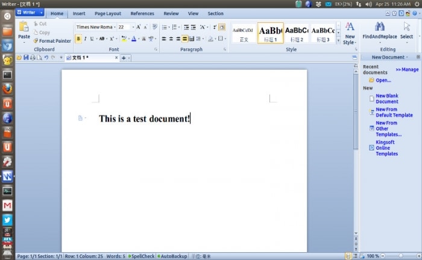Toggle SpellCheck in status bar
Image resolution: width=422 pixels, height=260 pixels.
click(141, 256)
